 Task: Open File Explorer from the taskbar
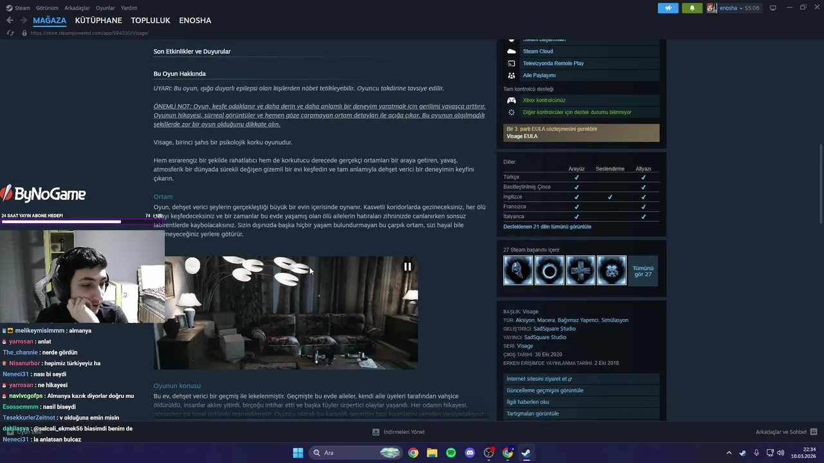tap(432, 453)
